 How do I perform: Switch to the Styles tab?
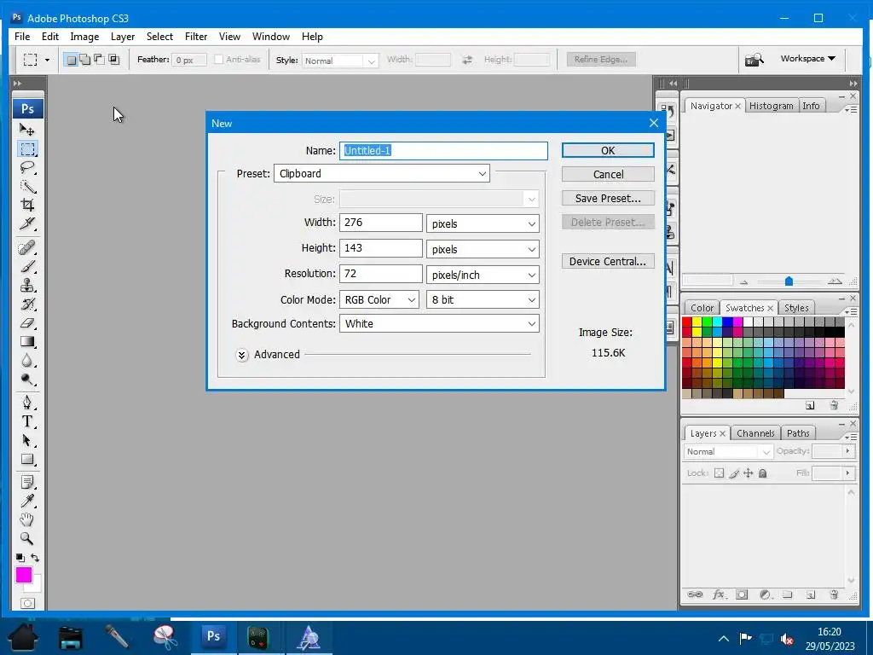coord(796,308)
